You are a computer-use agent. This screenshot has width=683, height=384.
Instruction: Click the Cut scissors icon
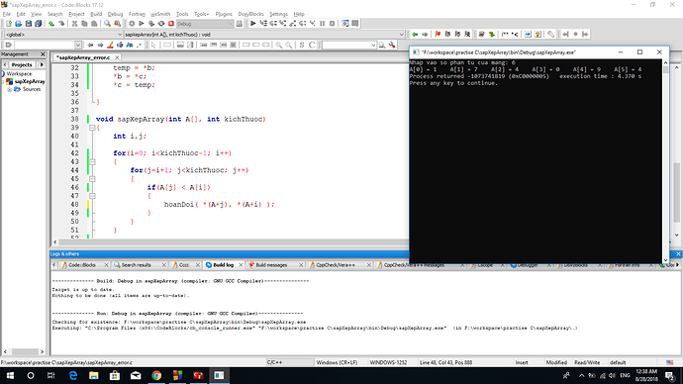point(74,24)
